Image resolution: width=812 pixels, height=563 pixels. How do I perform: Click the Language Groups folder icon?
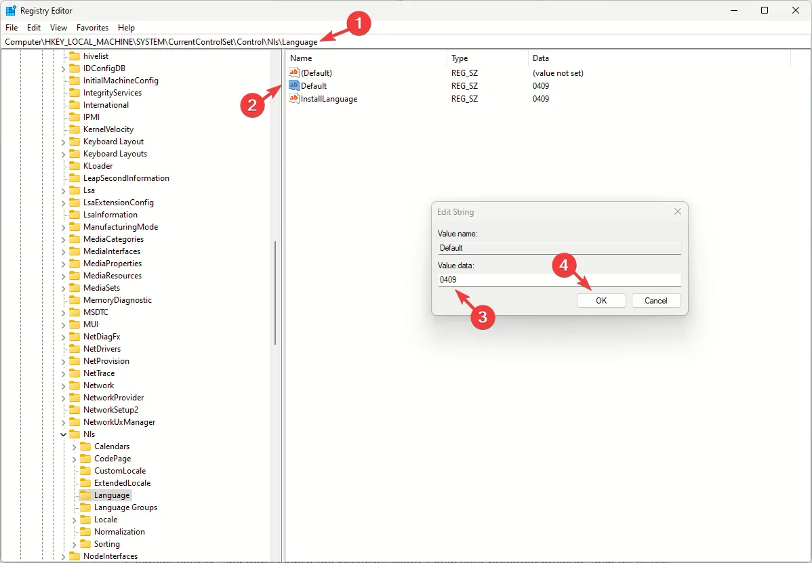tap(85, 507)
